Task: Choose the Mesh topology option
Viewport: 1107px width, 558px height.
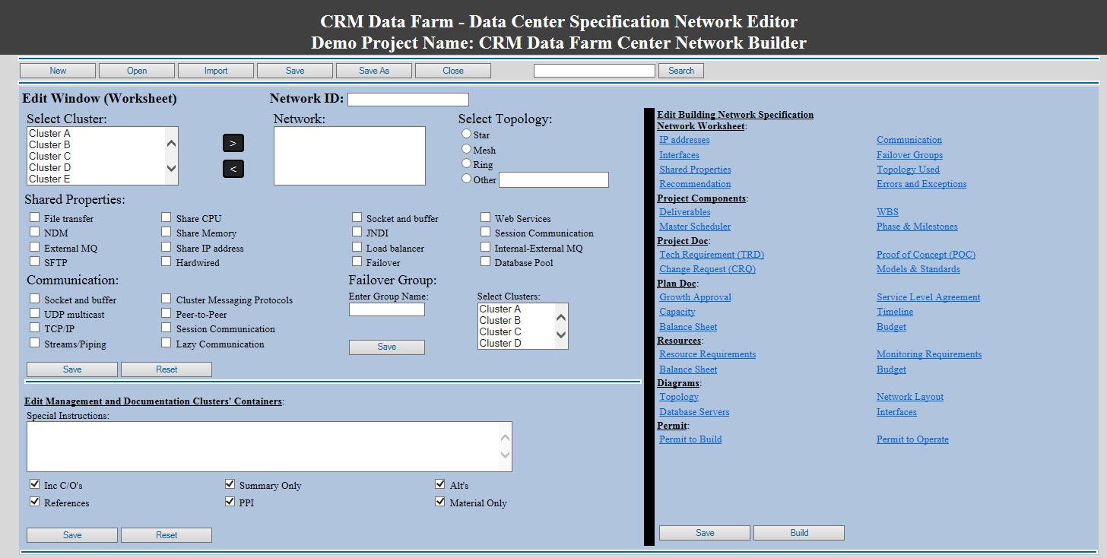Action: [466, 149]
